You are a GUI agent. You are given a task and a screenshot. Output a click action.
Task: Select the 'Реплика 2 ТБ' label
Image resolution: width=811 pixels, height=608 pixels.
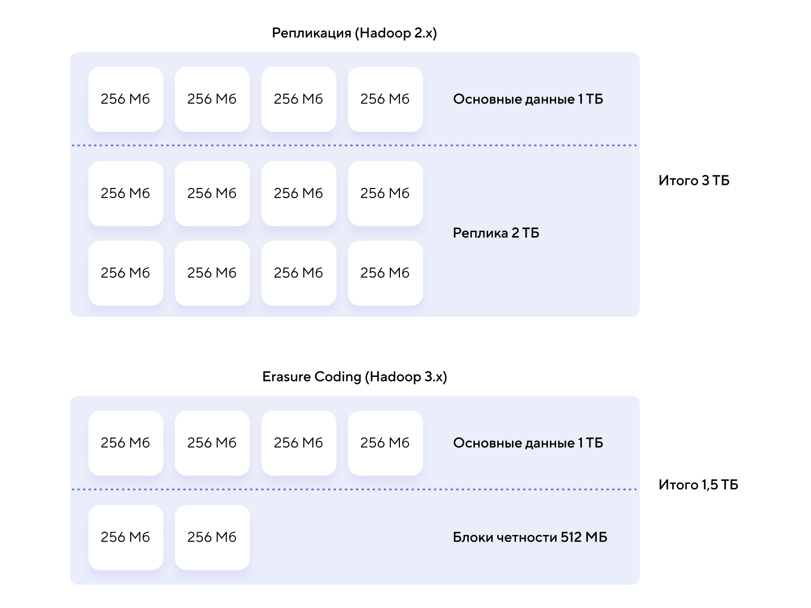(x=496, y=233)
